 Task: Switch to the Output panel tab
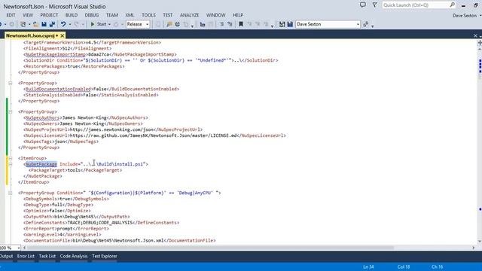6,256
